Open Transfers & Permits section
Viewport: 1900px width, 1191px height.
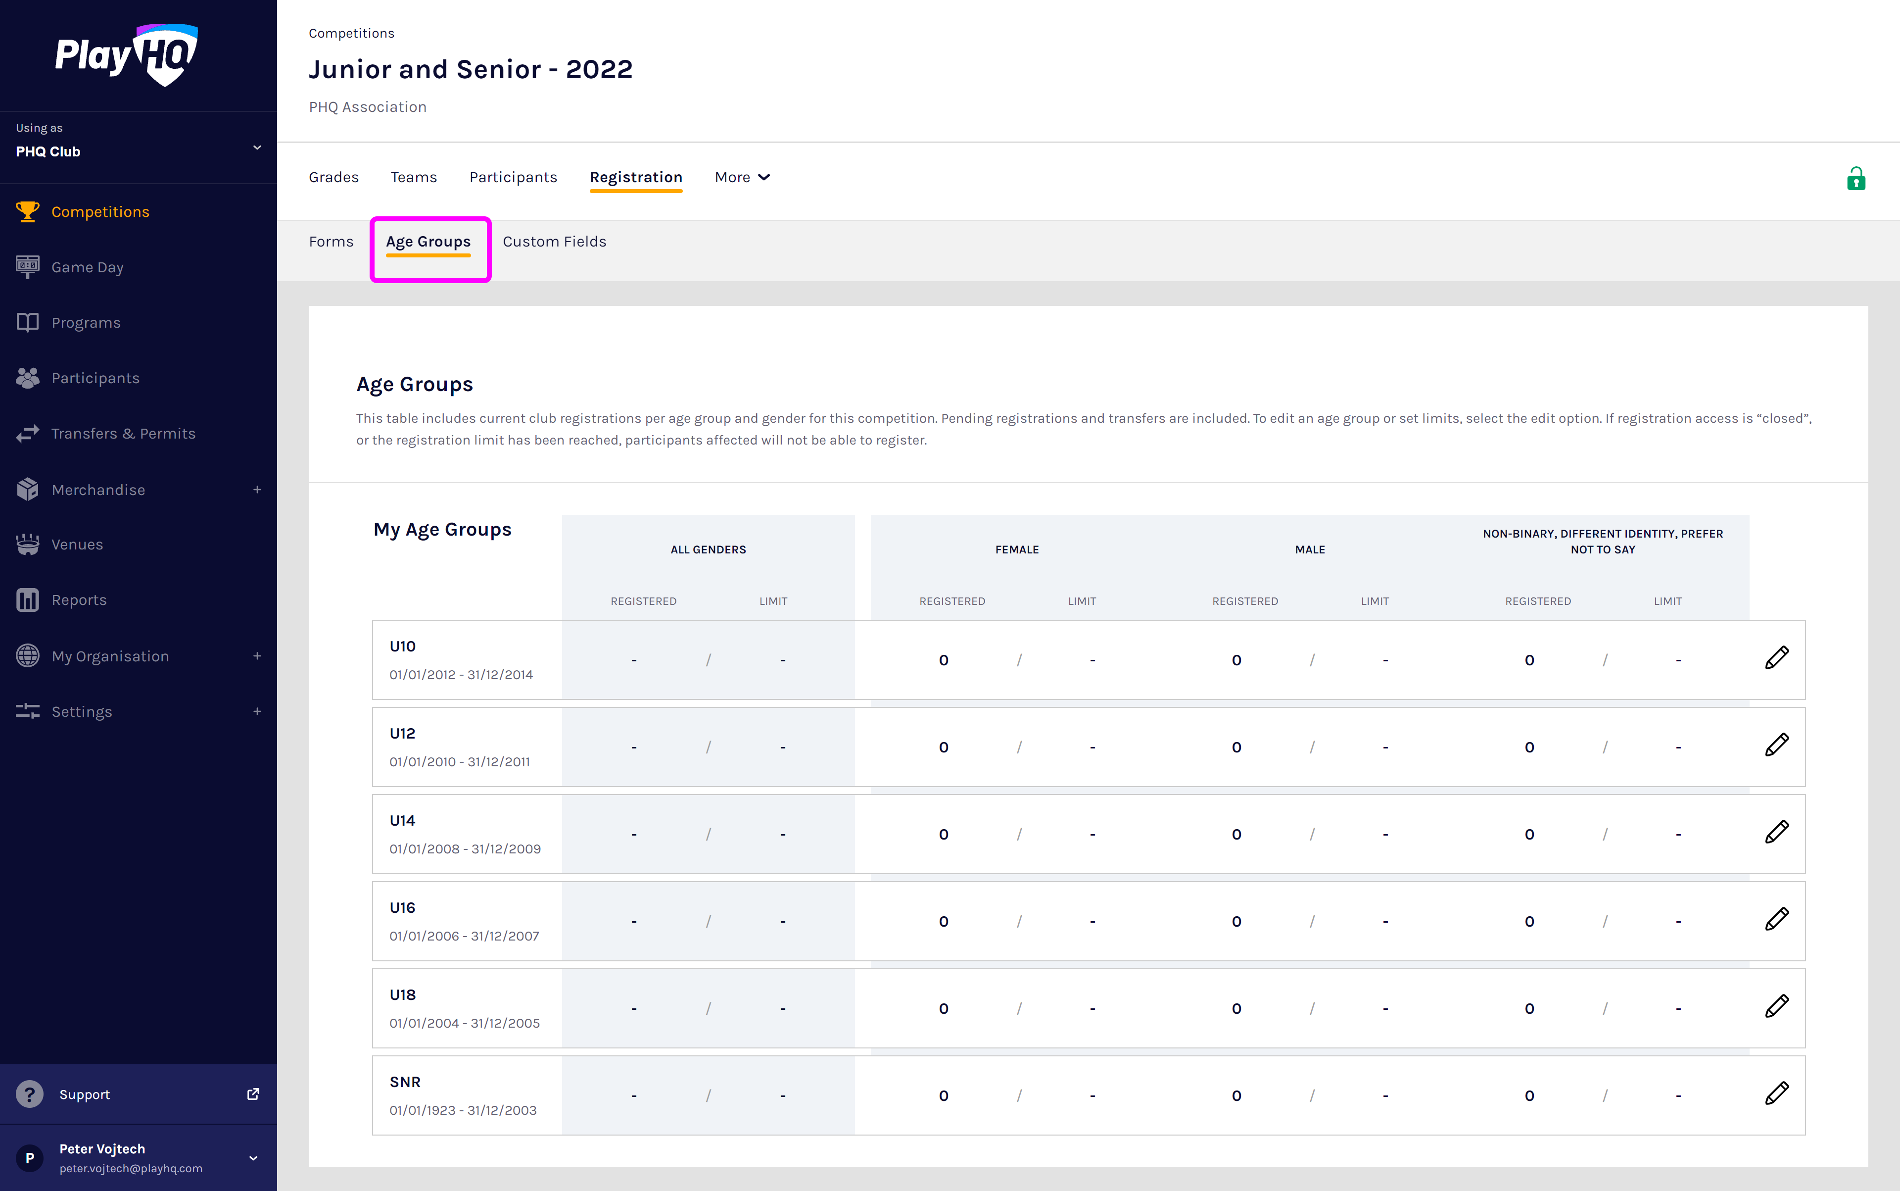123,434
